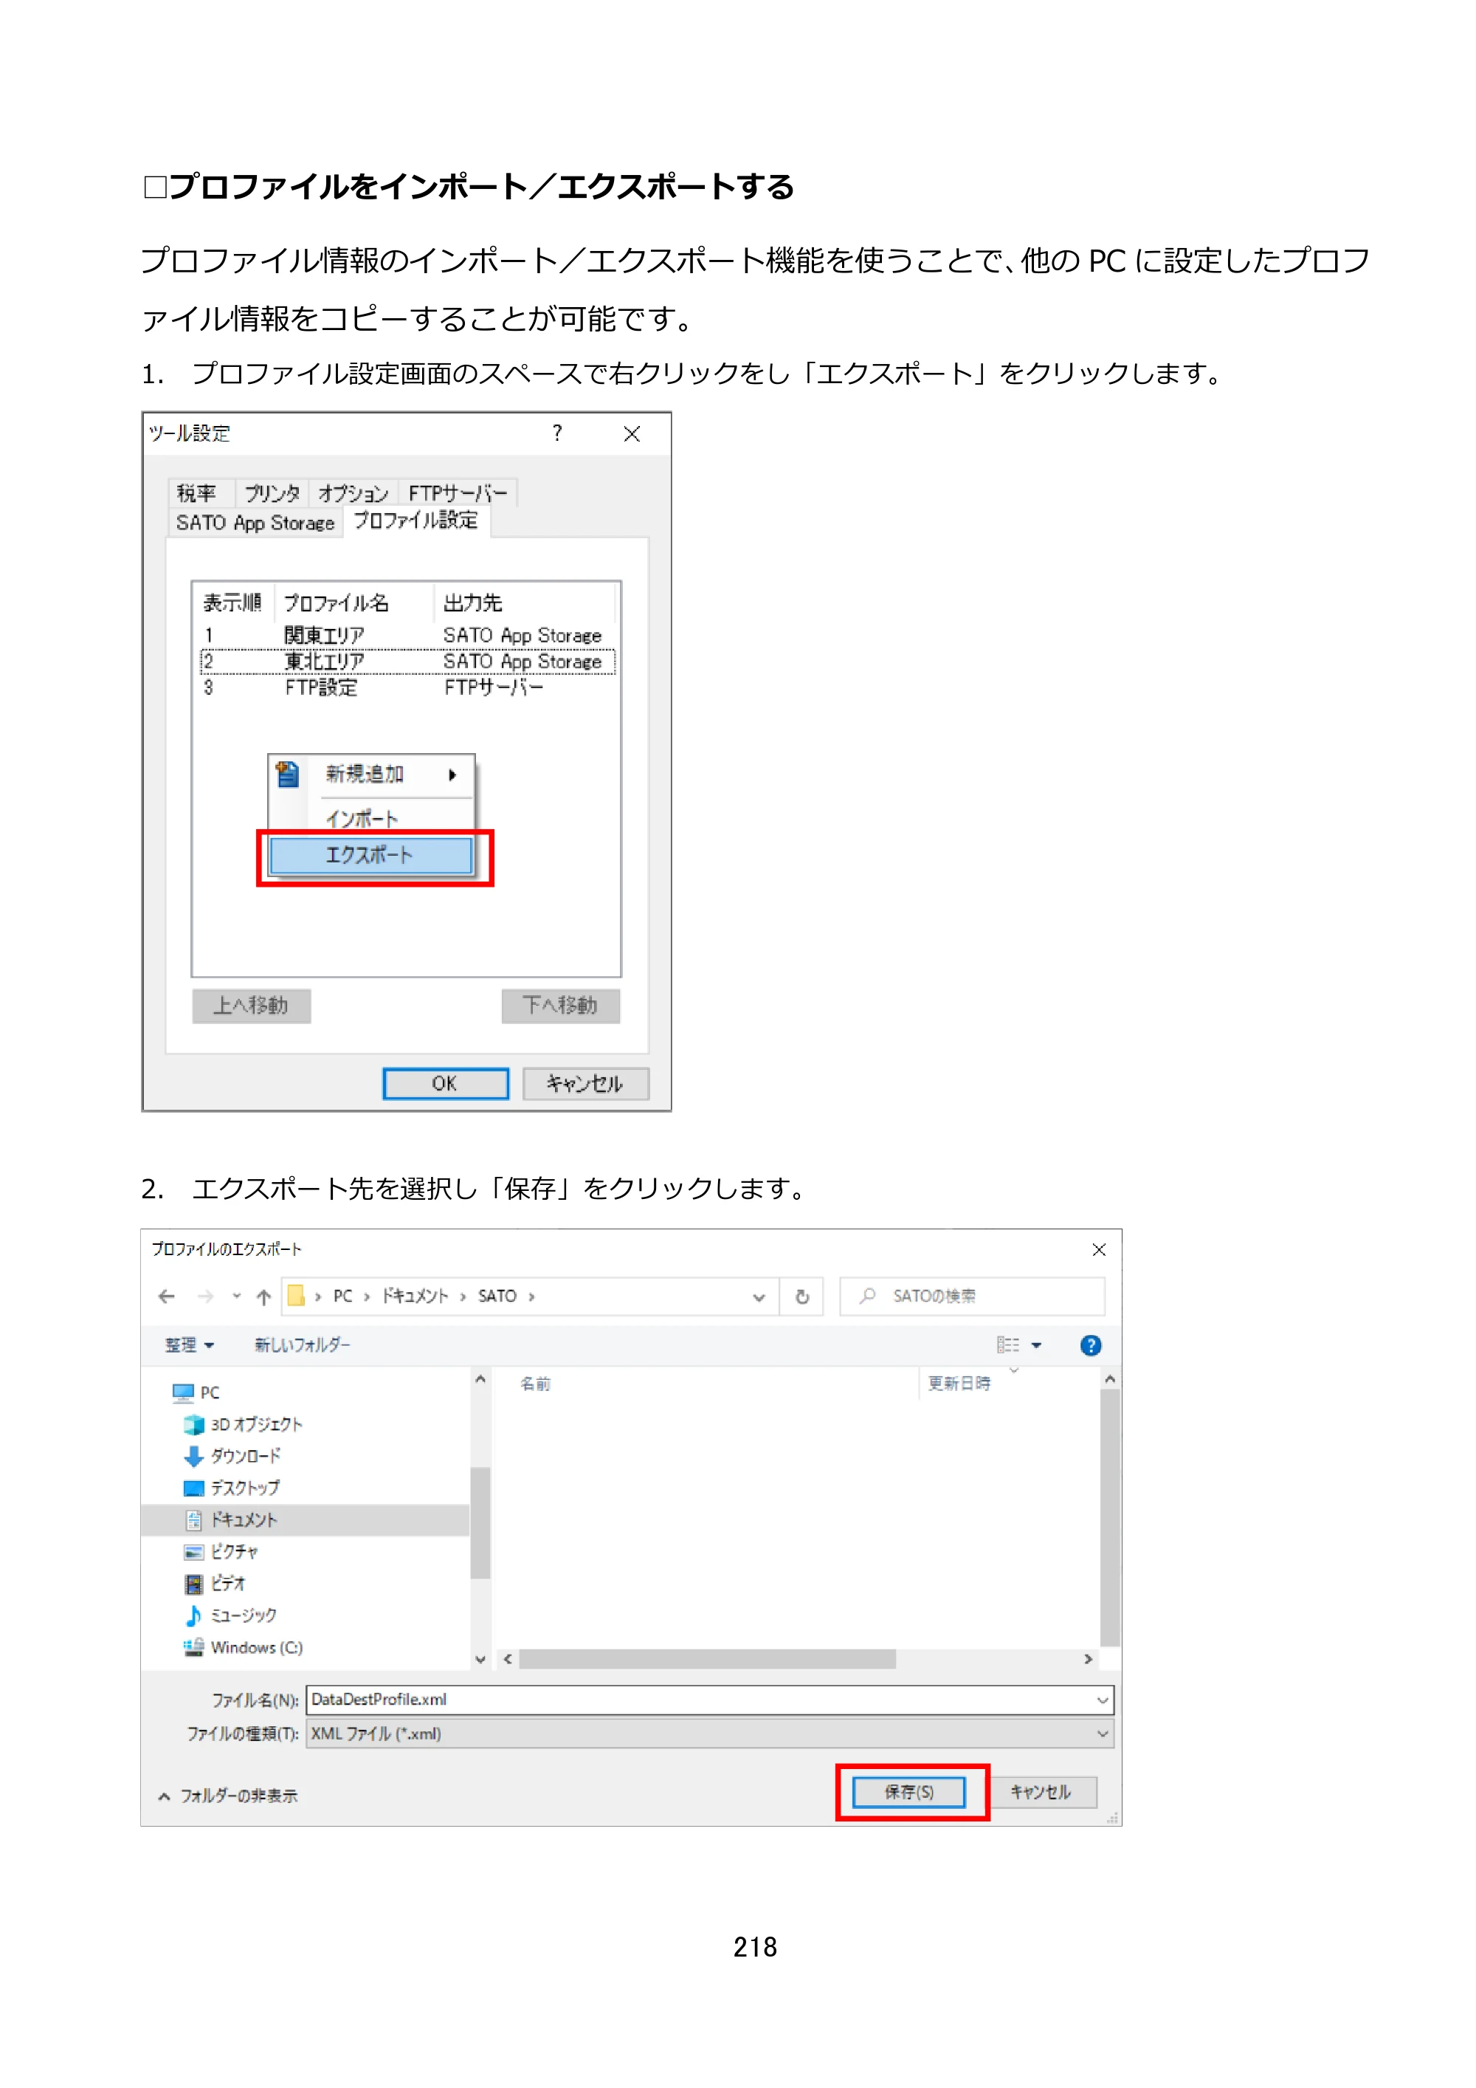Click the horizontal scrollbar in file list
Viewport: 1476px width, 2088px height.
coord(708,1660)
